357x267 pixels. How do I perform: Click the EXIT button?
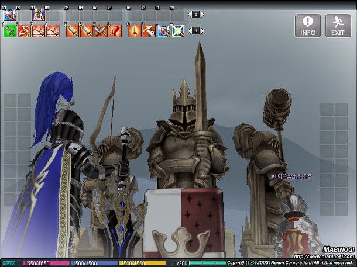[338, 26]
